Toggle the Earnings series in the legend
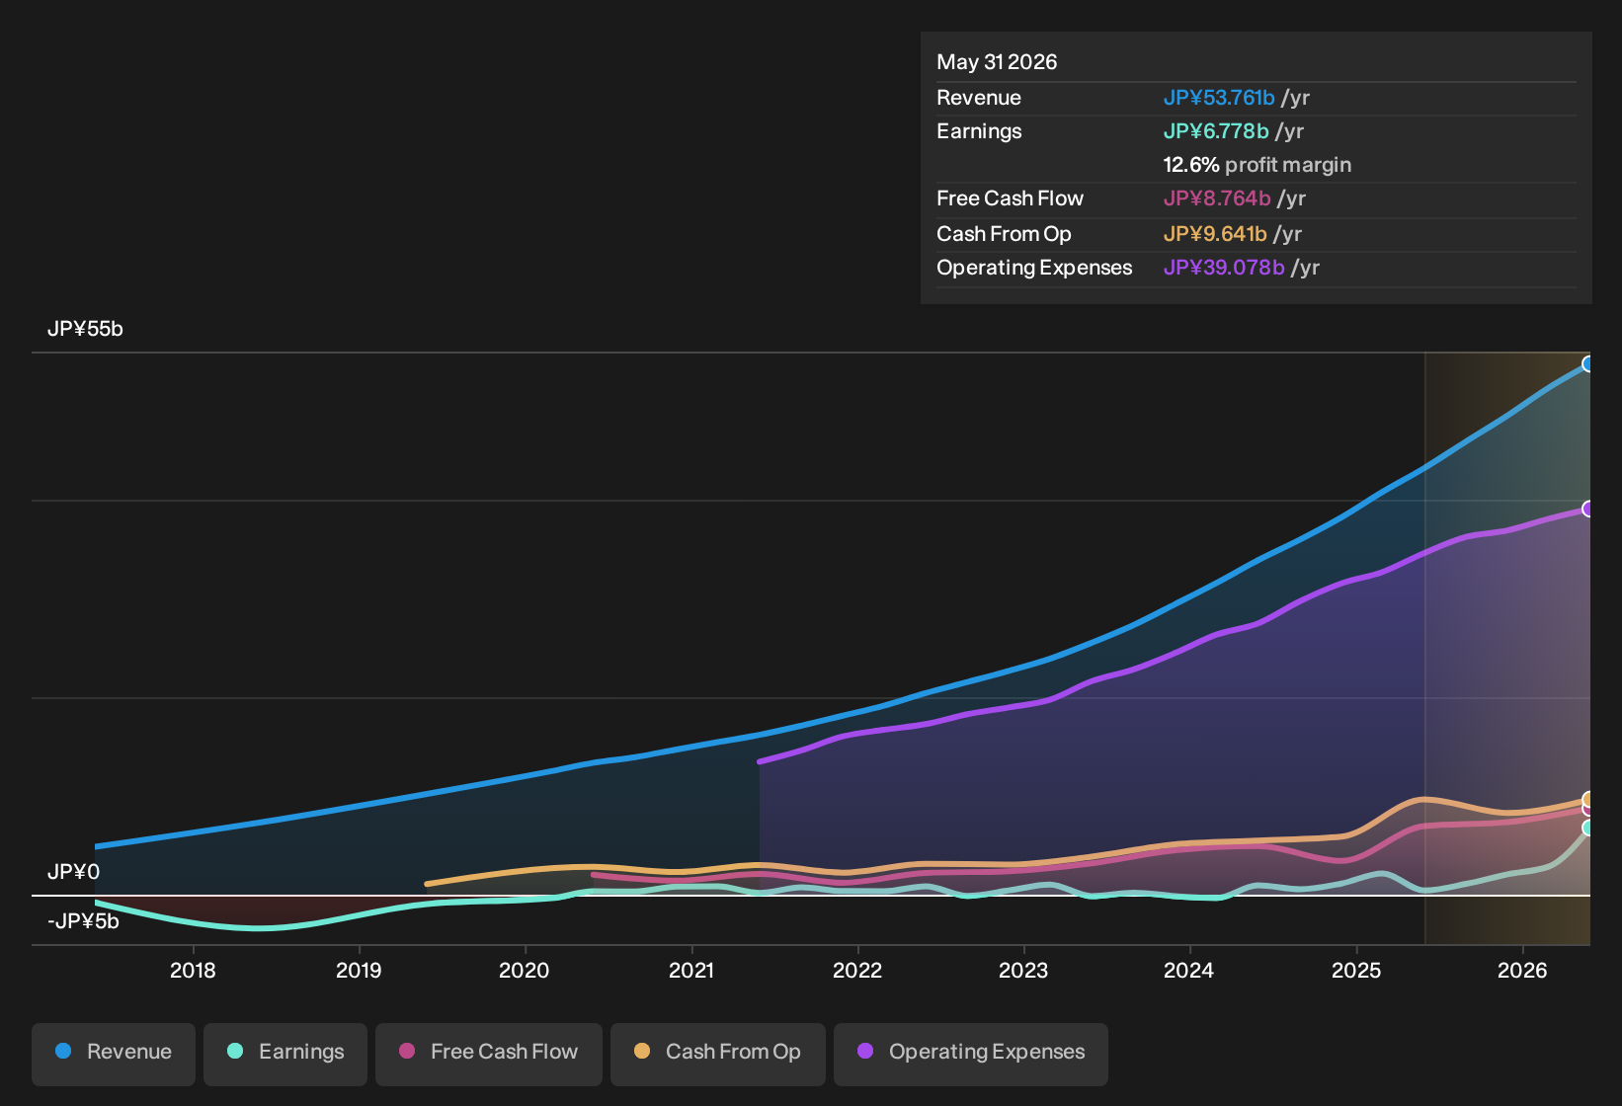 pyautogui.click(x=285, y=1053)
